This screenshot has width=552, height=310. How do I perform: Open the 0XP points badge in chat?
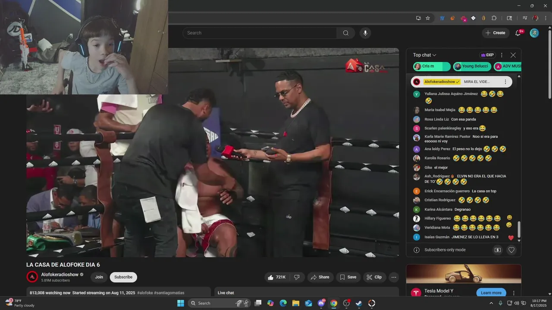(x=487, y=55)
